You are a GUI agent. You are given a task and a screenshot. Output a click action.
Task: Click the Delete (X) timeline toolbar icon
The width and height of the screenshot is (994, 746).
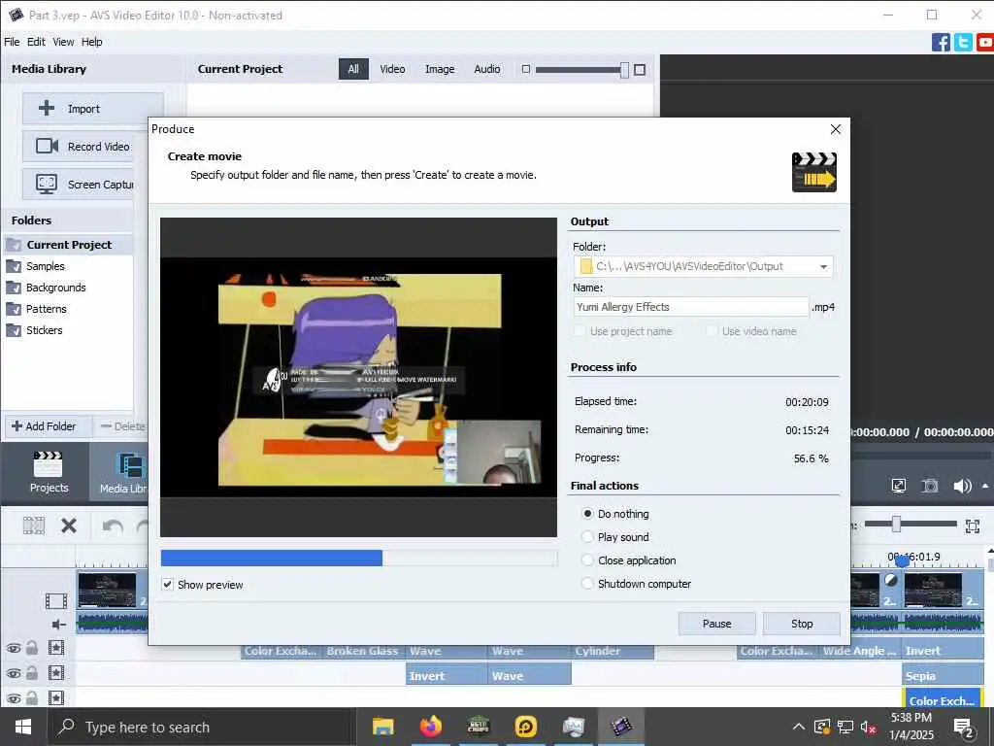69,526
